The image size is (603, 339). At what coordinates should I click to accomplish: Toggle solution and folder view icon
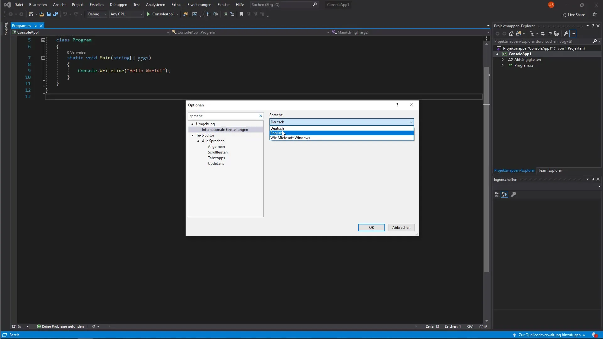519,34
